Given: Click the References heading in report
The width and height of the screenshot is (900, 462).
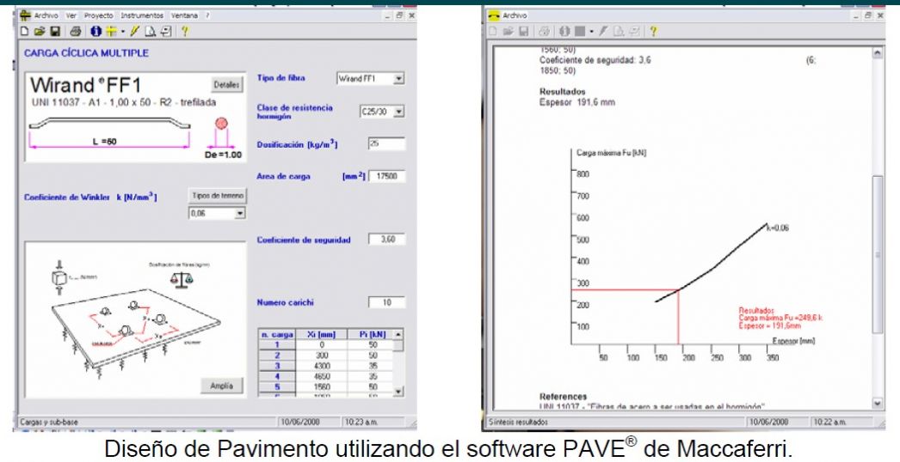Looking at the screenshot, I should pos(563,396).
